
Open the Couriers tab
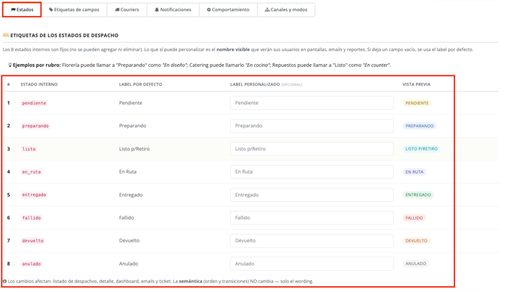pos(127,10)
